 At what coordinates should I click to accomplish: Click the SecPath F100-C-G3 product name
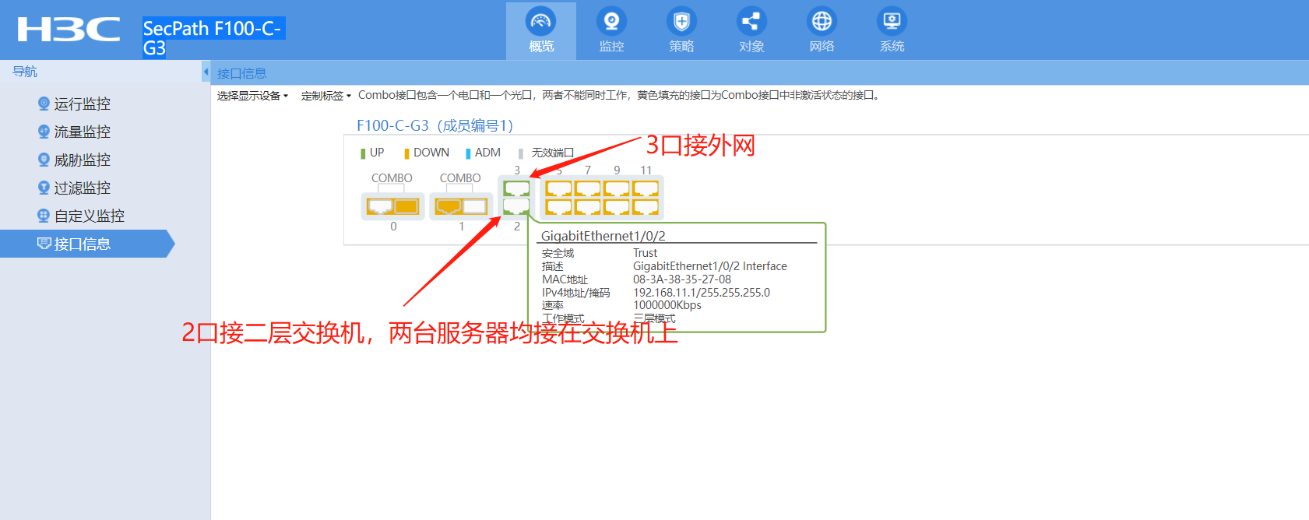213,37
